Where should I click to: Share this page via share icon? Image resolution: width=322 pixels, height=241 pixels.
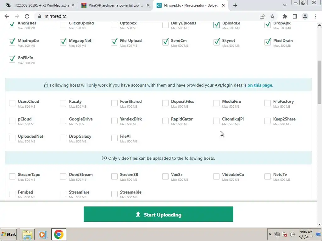click(262, 16)
